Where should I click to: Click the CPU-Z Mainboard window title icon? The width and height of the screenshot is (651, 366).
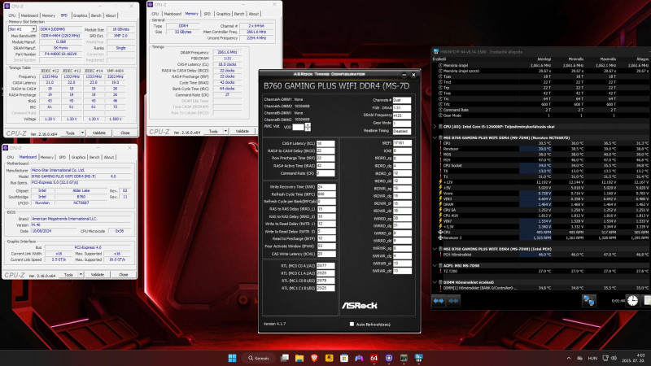[x=6, y=148]
